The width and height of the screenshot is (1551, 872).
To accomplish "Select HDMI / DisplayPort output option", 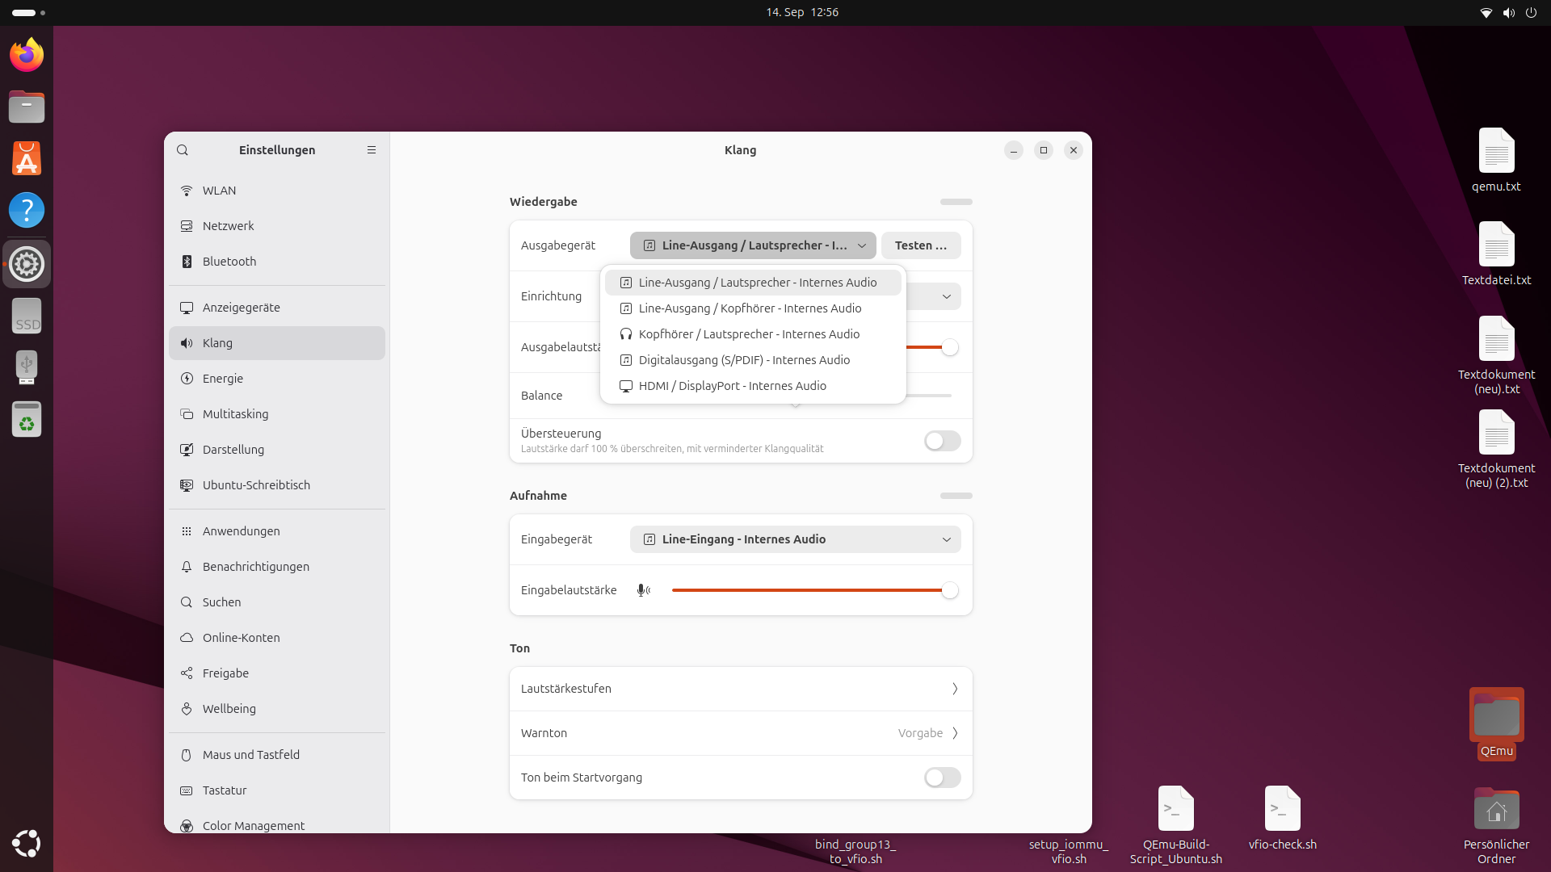I will [732, 386].
